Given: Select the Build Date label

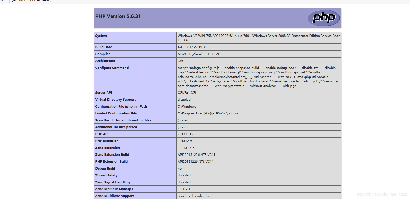Looking at the screenshot, I should click(104, 47).
